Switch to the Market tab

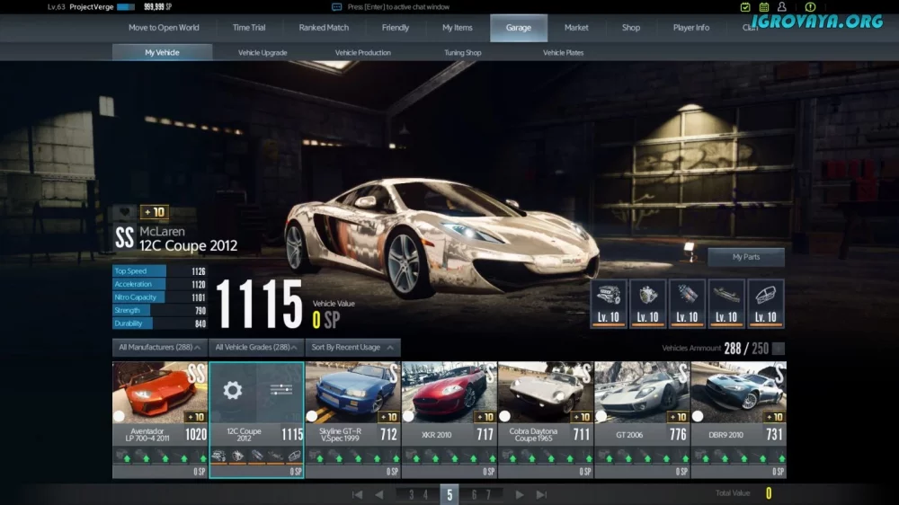pos(576,28)
